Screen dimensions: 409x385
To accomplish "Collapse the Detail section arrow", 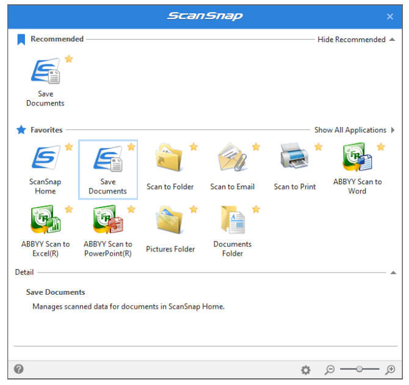I will pyautogui.click(x=393, y=273).
